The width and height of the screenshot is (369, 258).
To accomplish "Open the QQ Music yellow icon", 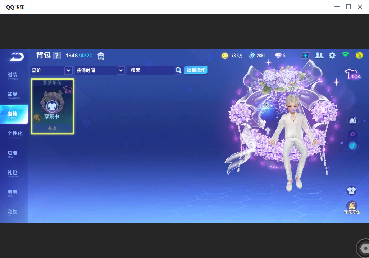I will tap(359, 55).
